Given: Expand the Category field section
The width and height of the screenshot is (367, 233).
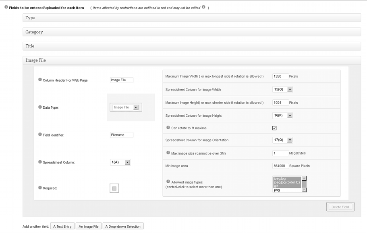Looking at the screenshot, I should coord(192,32).
